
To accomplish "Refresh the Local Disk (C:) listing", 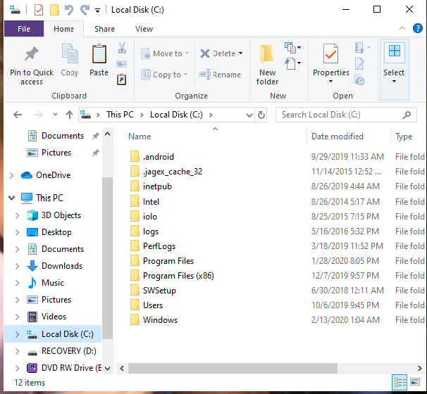I will coord(261,115).
